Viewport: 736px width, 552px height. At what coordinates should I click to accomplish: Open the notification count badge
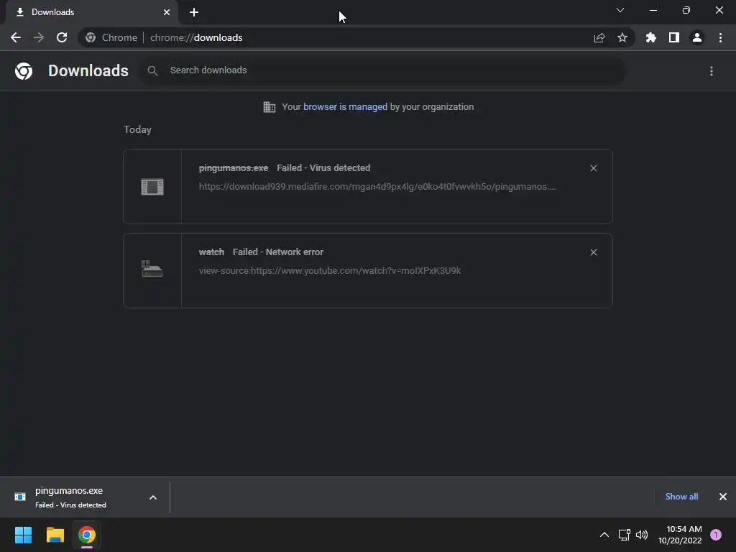(716, 535)
